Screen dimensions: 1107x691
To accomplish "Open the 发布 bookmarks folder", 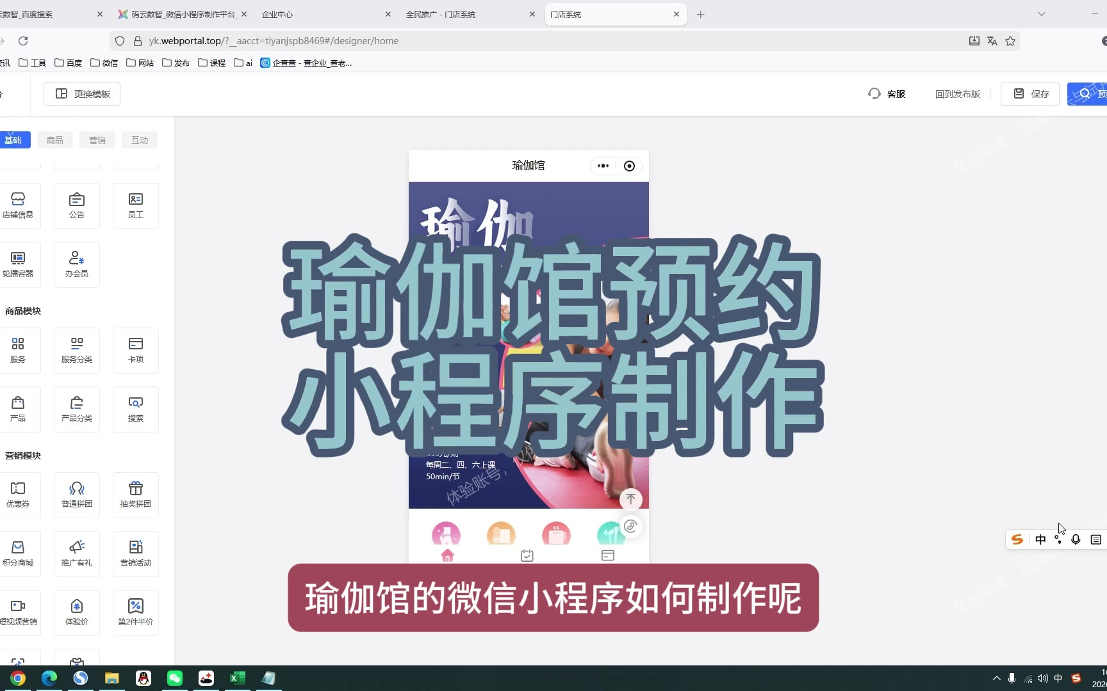I will pyautogui.click(x=176, y=63).
